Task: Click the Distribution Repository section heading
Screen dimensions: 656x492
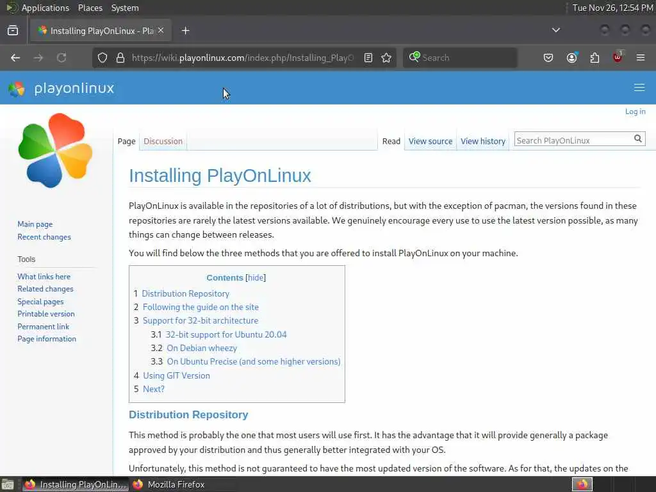Action: pos(188,414)
